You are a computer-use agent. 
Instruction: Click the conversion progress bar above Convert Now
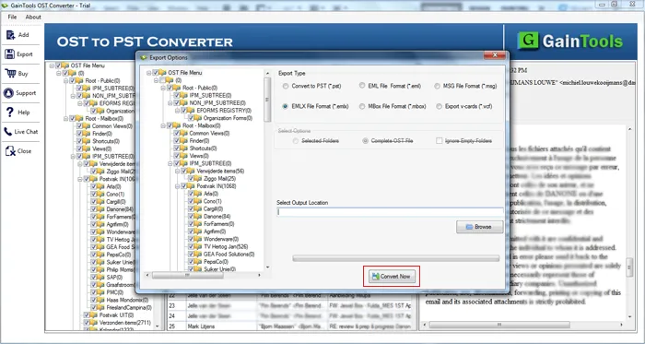(395, 258)
